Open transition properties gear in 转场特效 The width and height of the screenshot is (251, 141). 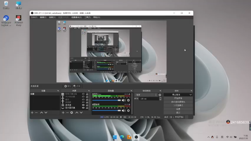point(160,95)
